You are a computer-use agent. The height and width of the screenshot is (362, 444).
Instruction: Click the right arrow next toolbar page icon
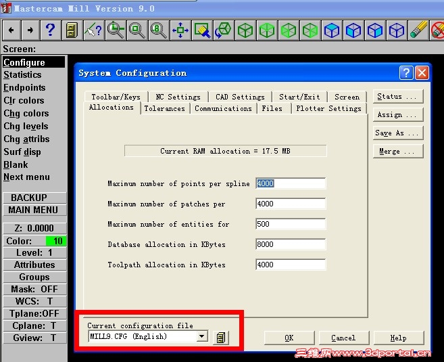(x=30, y=30)
